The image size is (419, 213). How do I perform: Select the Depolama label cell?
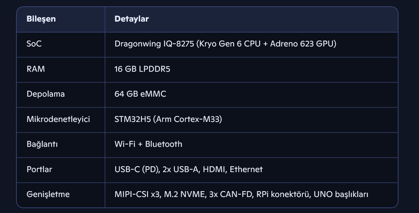45,94
